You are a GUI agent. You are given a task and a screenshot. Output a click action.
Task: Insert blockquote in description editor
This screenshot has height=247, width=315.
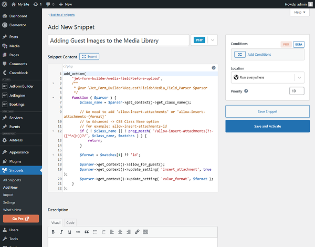click(87, 232)
